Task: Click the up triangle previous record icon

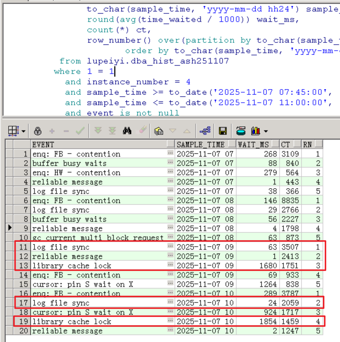Action: (x=187, y=131)
